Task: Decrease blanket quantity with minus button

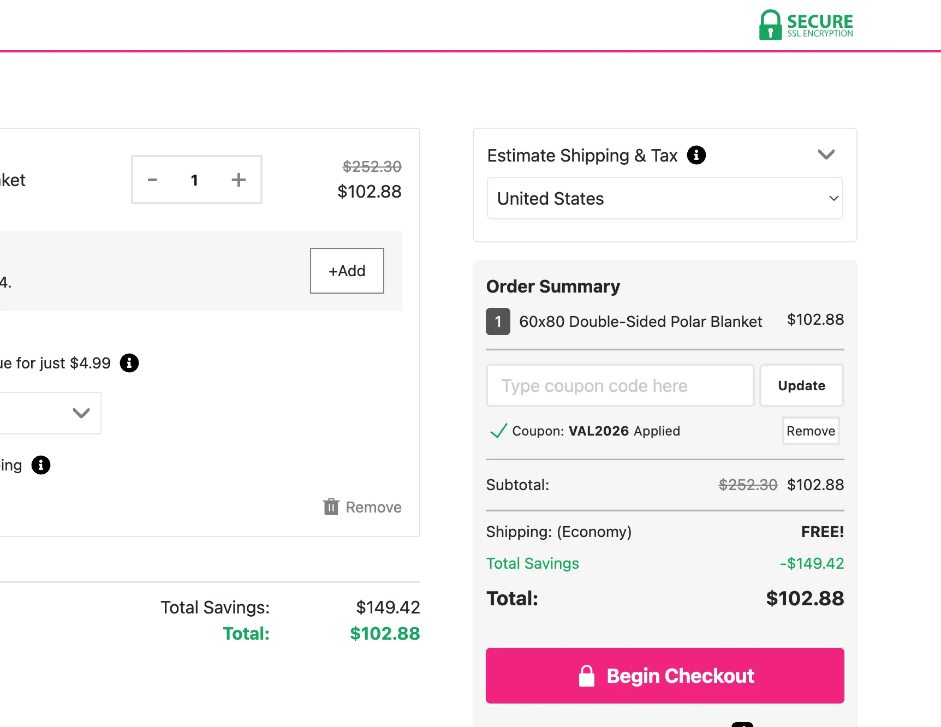Action: (x=152, y=180)
